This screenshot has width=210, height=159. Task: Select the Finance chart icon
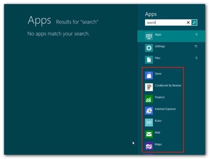tap(149, 99)
